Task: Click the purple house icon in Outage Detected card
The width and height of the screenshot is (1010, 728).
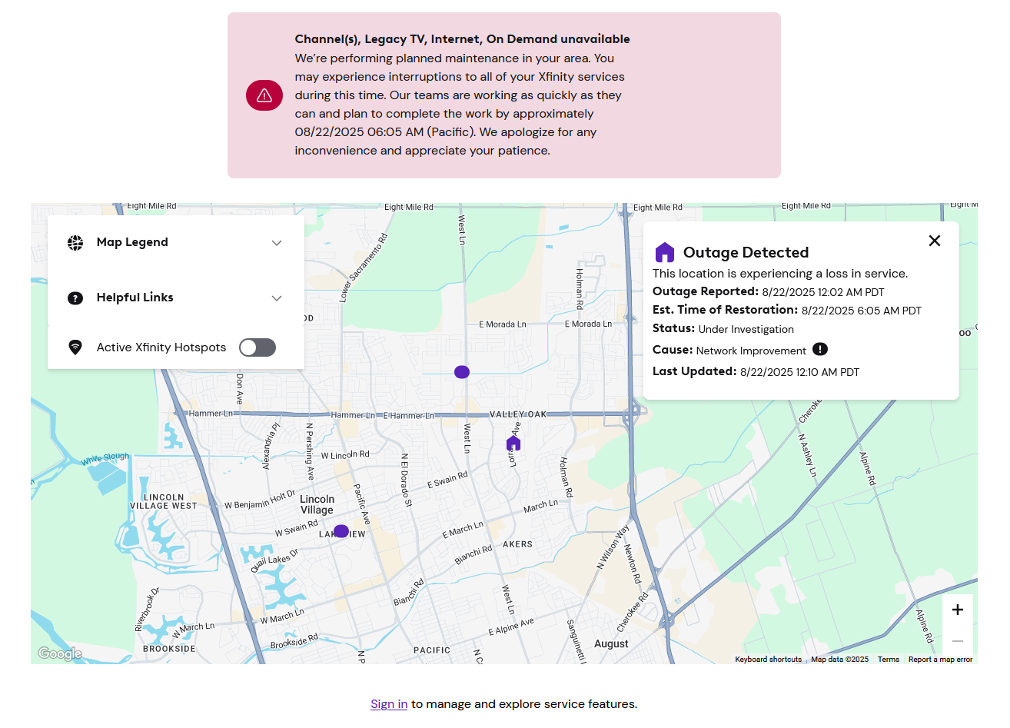Action: pyautogui.click(x=665, y=252)
